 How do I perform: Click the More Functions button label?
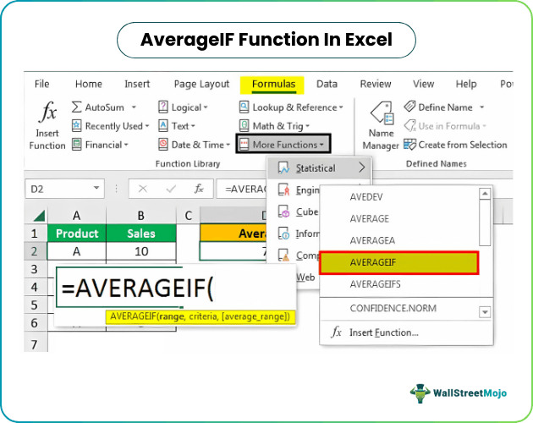(285, 145)
